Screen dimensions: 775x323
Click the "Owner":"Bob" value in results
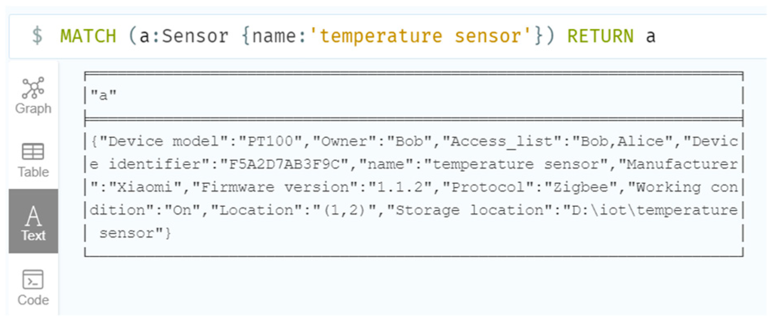[x=372, y=142]
